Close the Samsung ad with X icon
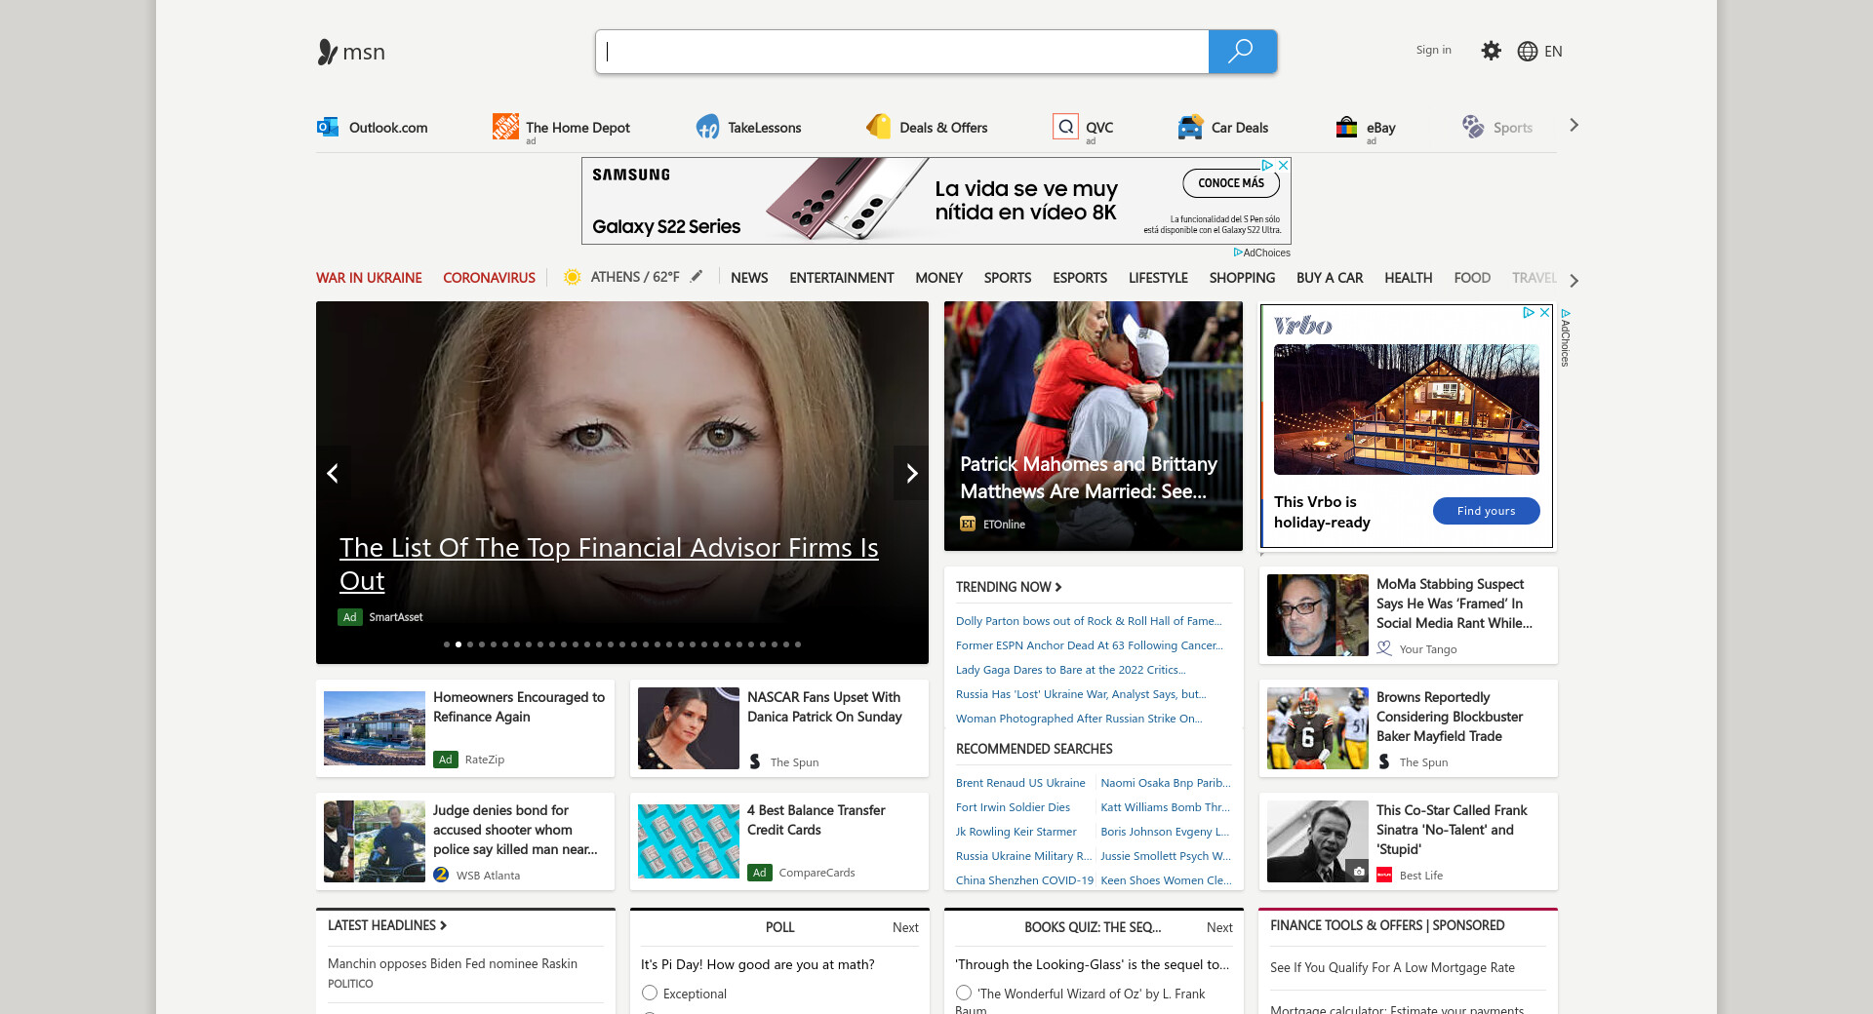 click(1284, 166)
